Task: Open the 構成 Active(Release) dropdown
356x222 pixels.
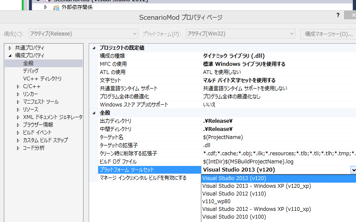Action: pos(83,34)
